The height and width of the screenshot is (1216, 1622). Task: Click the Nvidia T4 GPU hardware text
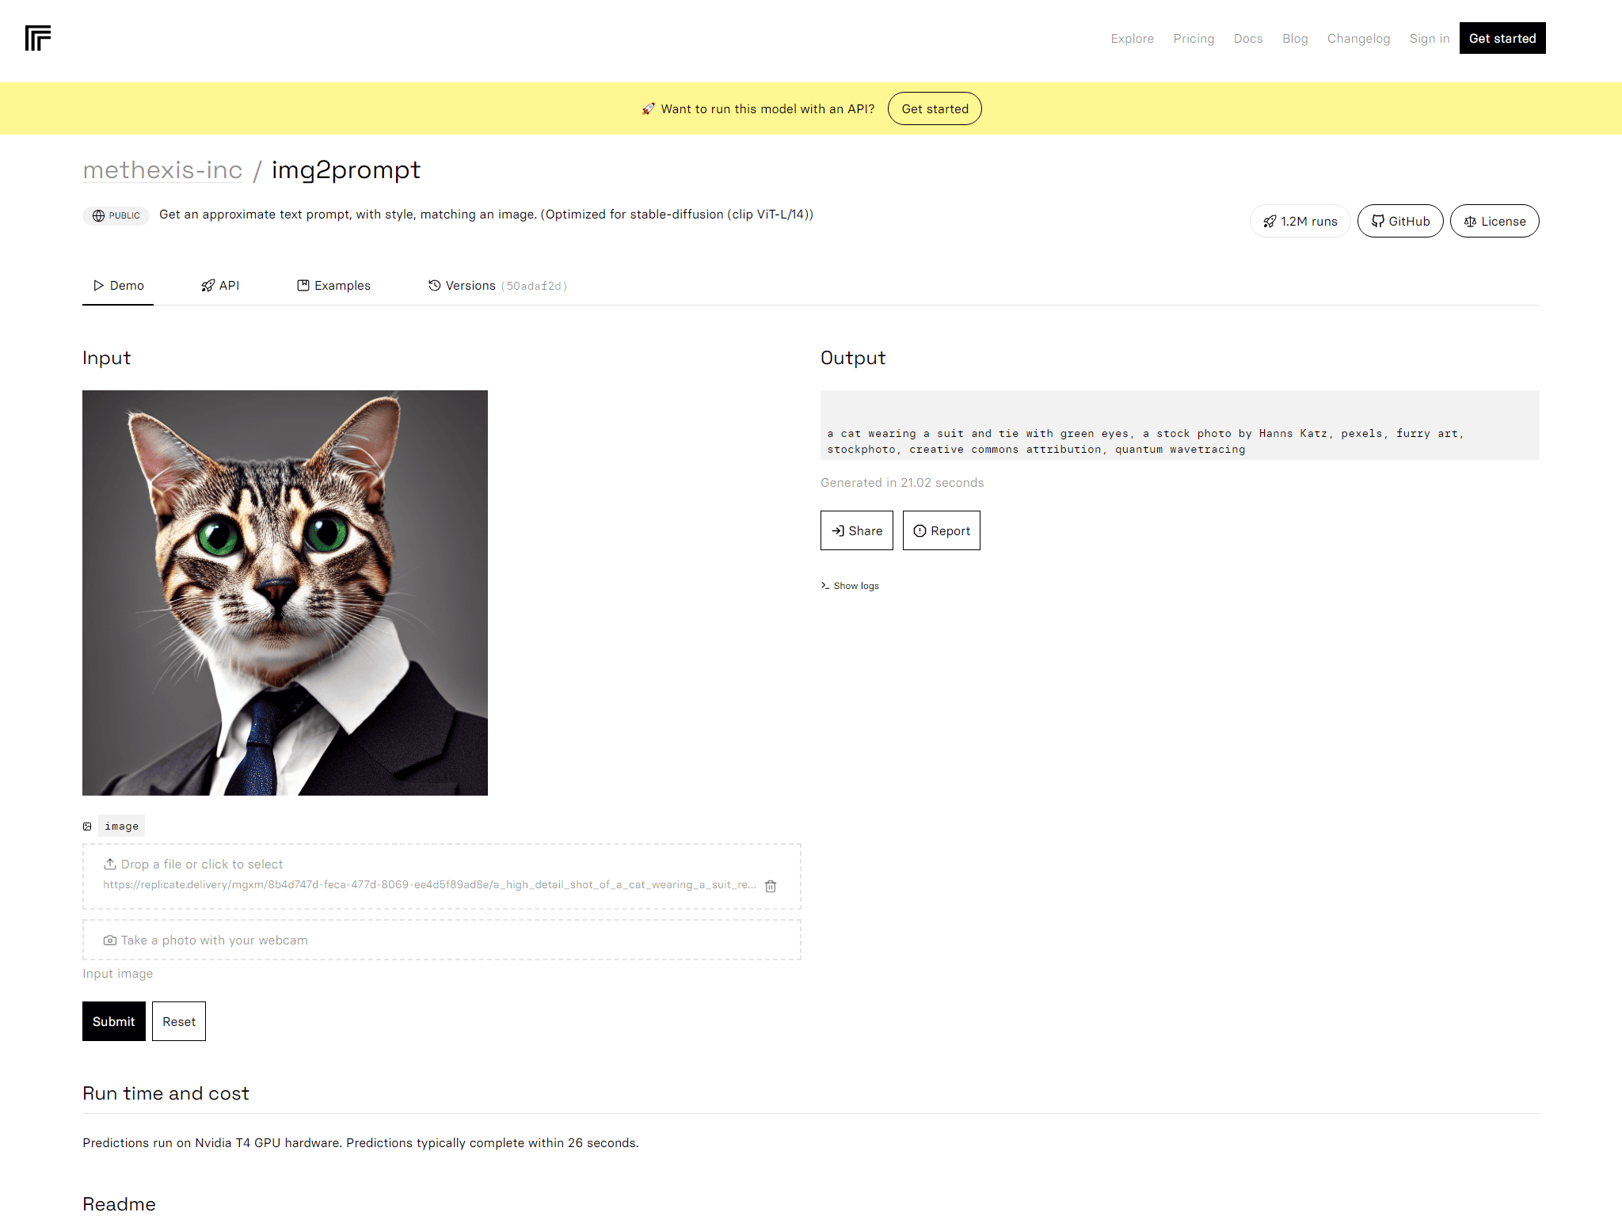268,1143
